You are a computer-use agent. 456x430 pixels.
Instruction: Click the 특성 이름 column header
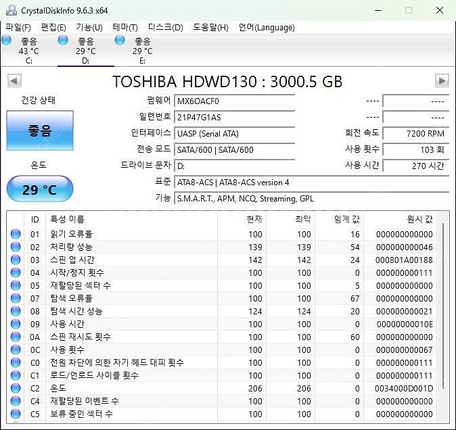(x=131, y=219)
